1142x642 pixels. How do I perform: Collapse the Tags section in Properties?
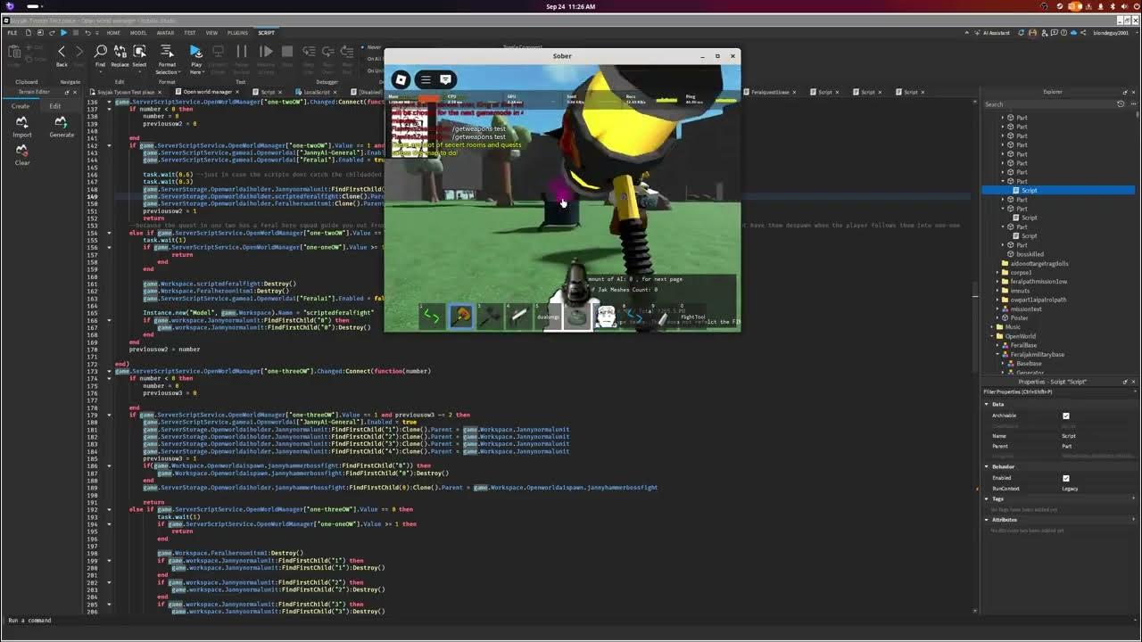[x=987, y=499]
